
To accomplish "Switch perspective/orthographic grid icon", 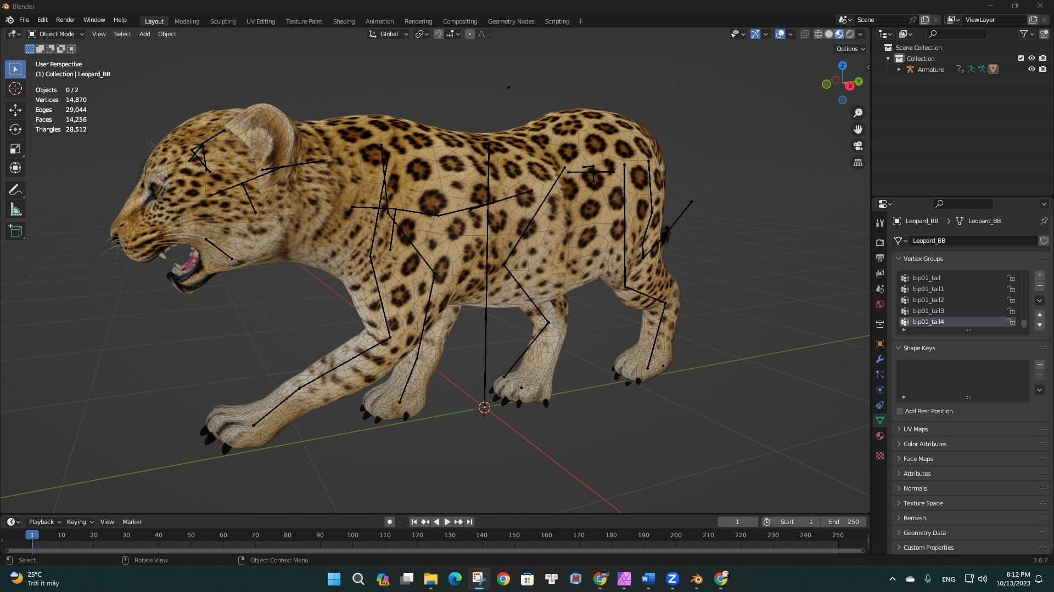I will (857, 163).
